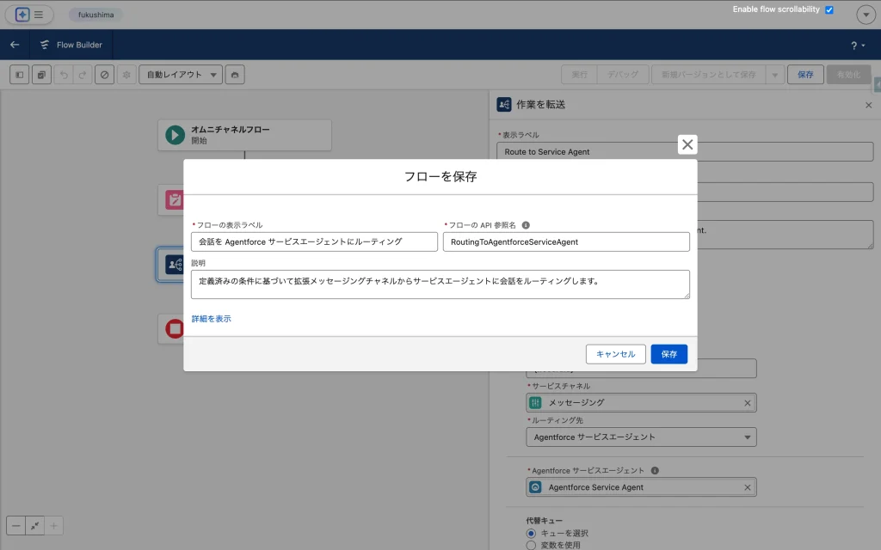The image size is (881, 550).
Task: Click the fit-to-view icon on the canvas
Action: coord(35,525)
